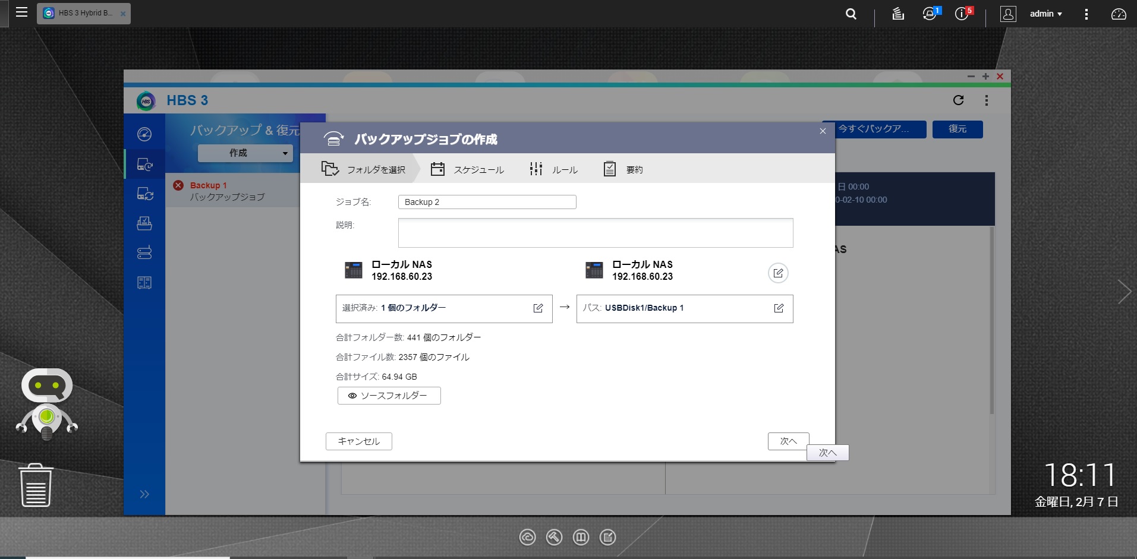1137x559 pixels.
Task: Open the dashboard gauge icon in top bar
Action: coord(1119,14)
